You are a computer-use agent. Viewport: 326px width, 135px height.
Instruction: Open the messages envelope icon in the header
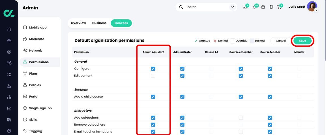(245, 7)
